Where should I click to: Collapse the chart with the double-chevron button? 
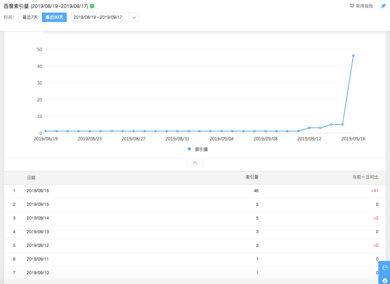click(195, 163)
